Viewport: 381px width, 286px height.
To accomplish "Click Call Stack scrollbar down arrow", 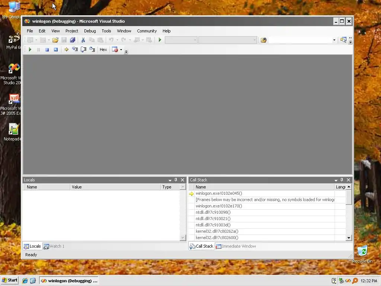I will 349,238.
